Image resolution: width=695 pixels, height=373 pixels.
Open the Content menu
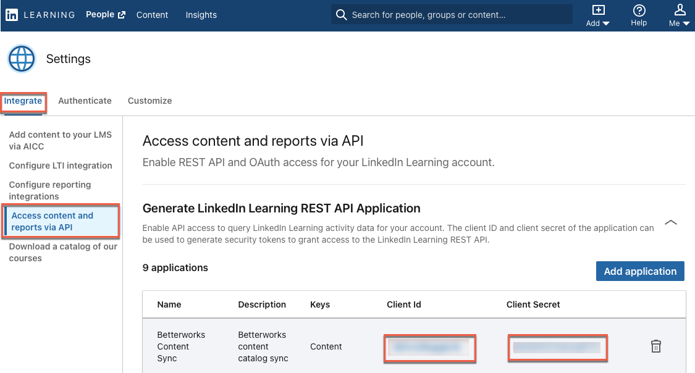click(152, 14)
